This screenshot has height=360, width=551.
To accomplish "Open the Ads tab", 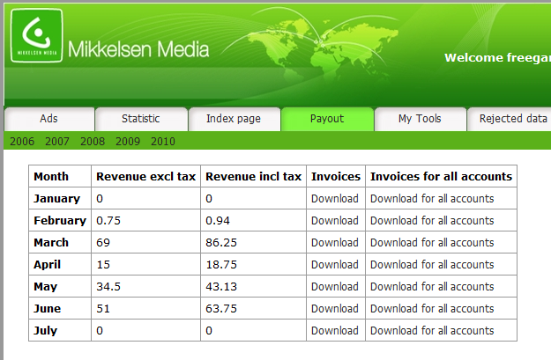I will tap(49, 119).
